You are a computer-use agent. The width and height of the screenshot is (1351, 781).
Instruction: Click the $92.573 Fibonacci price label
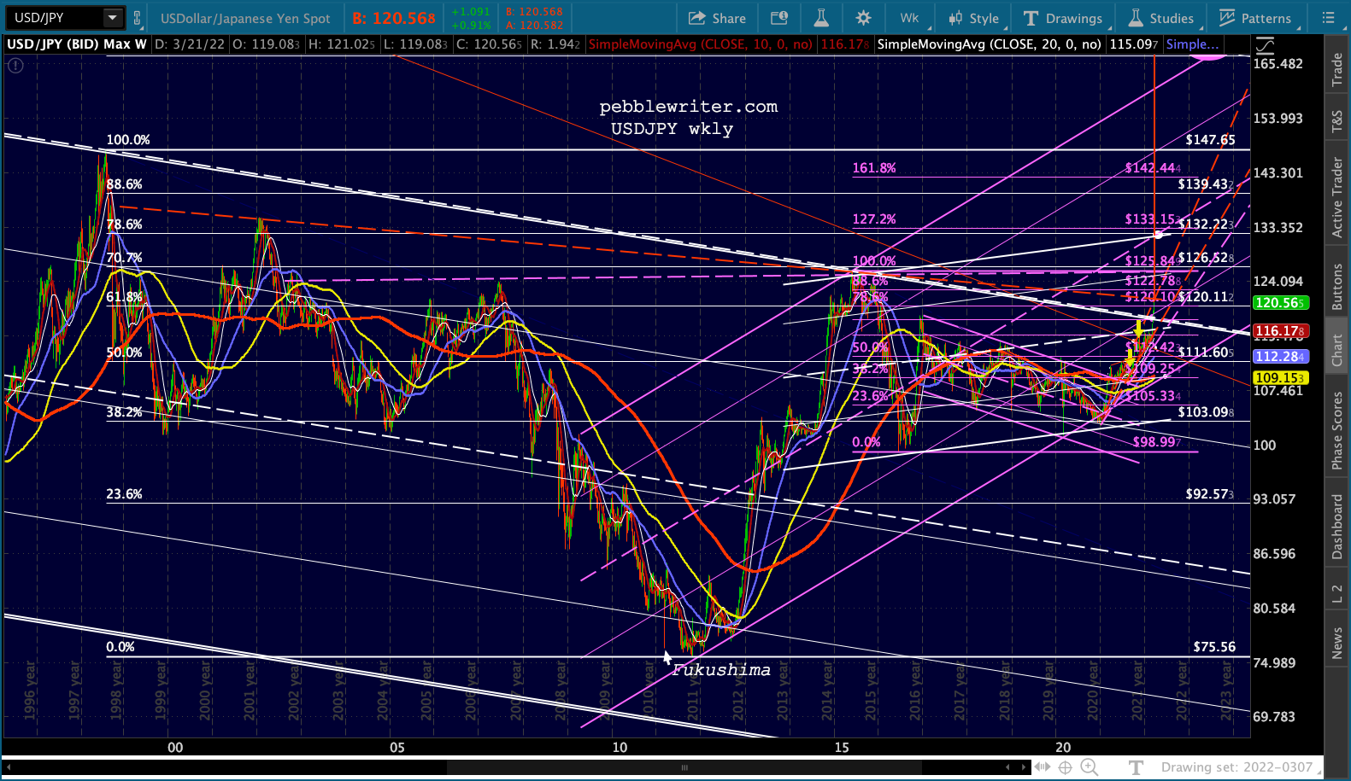(x=1210, y=494)
